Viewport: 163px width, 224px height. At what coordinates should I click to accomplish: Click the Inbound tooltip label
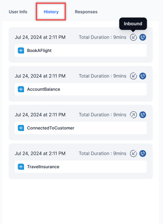pyautogui.click(x=133, y=24)
